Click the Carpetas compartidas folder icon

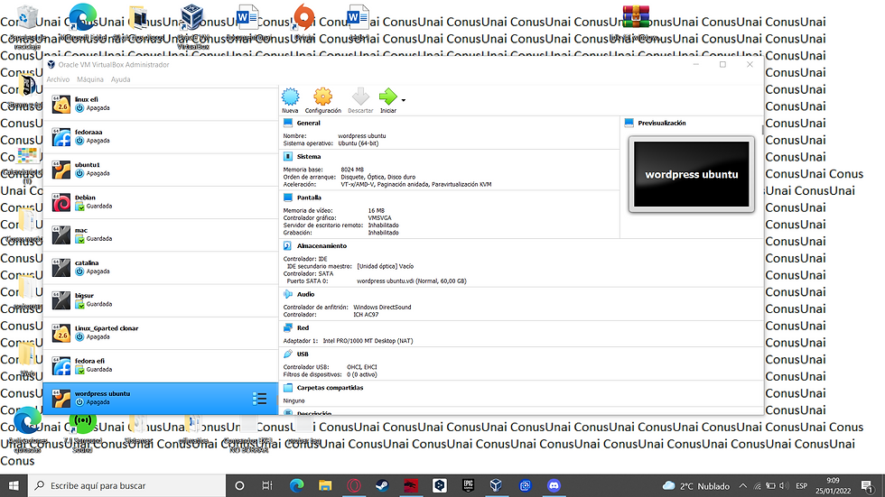coord(288,388)
